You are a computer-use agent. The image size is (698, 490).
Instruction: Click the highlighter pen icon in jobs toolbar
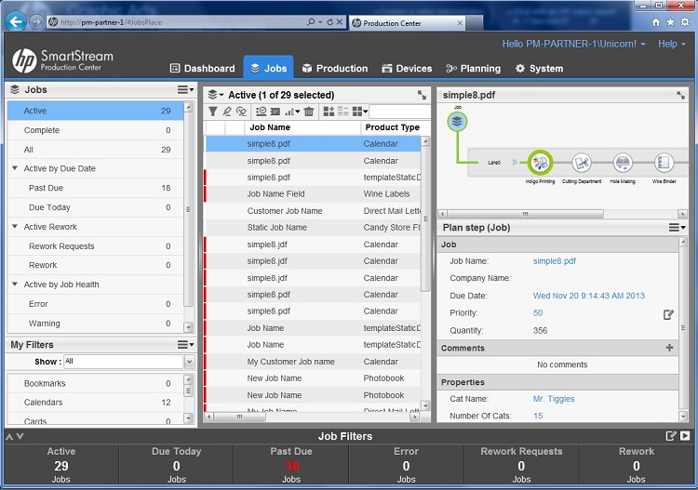click(227, 112)
